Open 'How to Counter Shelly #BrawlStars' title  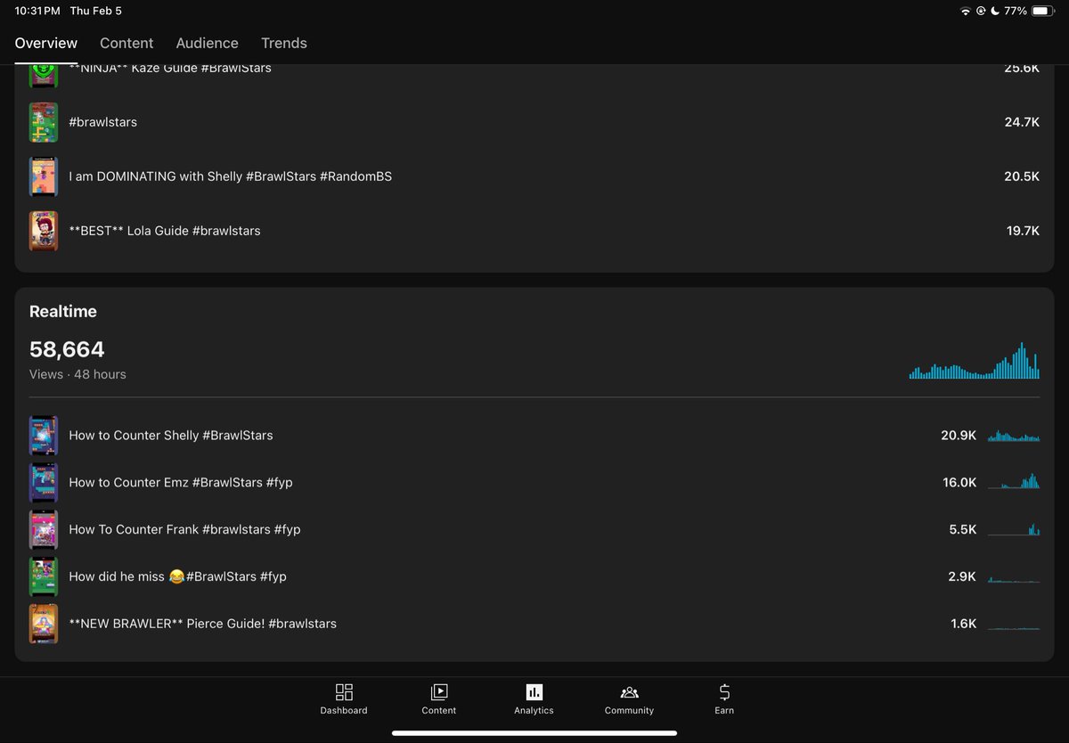(x=171, y=435)
